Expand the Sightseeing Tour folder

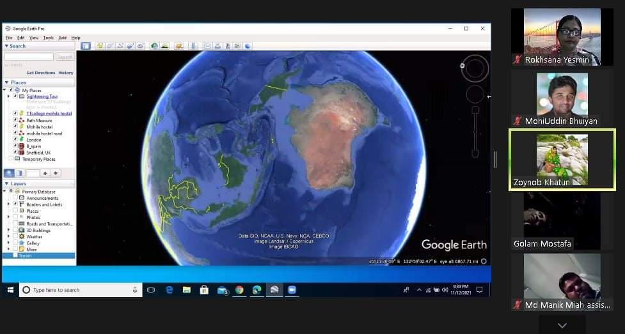click(x=9, y=96)
